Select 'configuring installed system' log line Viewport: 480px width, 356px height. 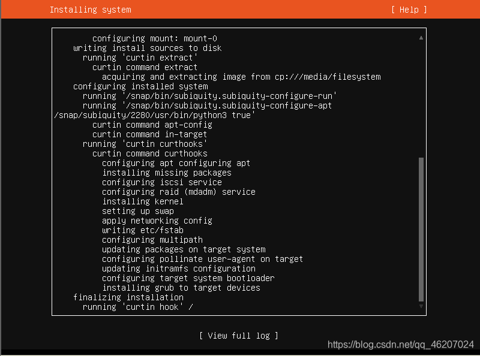140,86
